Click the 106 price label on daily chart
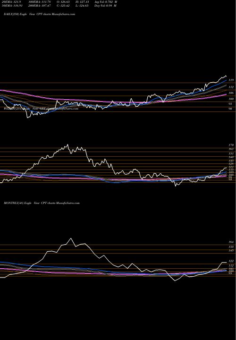 [x=231, y=93]
